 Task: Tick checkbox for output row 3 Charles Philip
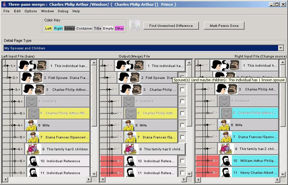182,90
